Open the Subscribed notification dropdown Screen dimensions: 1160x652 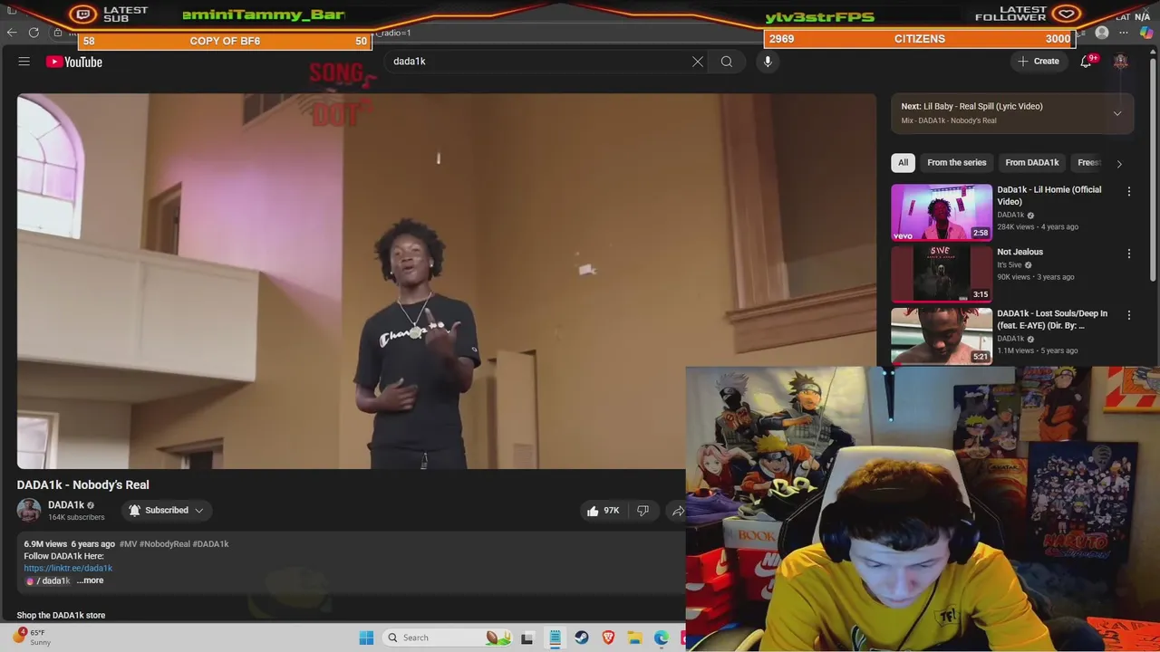(167, 511)
